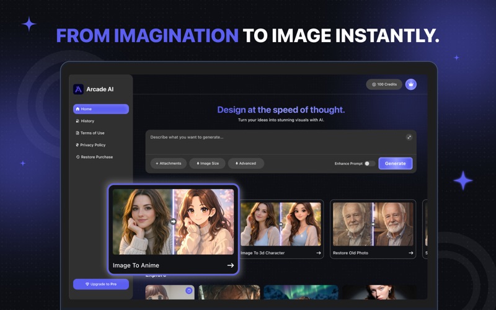Click the Home house icon
Screen dimensions: 496x310
pos(77,109)
